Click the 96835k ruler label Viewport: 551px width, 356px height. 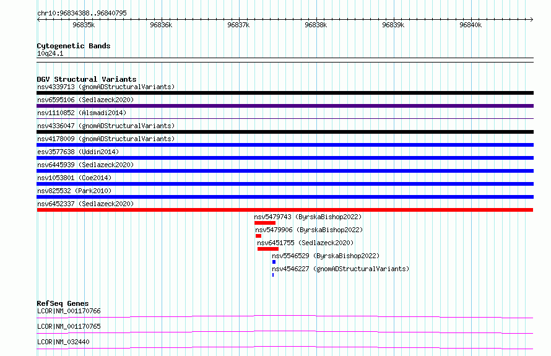84,25
